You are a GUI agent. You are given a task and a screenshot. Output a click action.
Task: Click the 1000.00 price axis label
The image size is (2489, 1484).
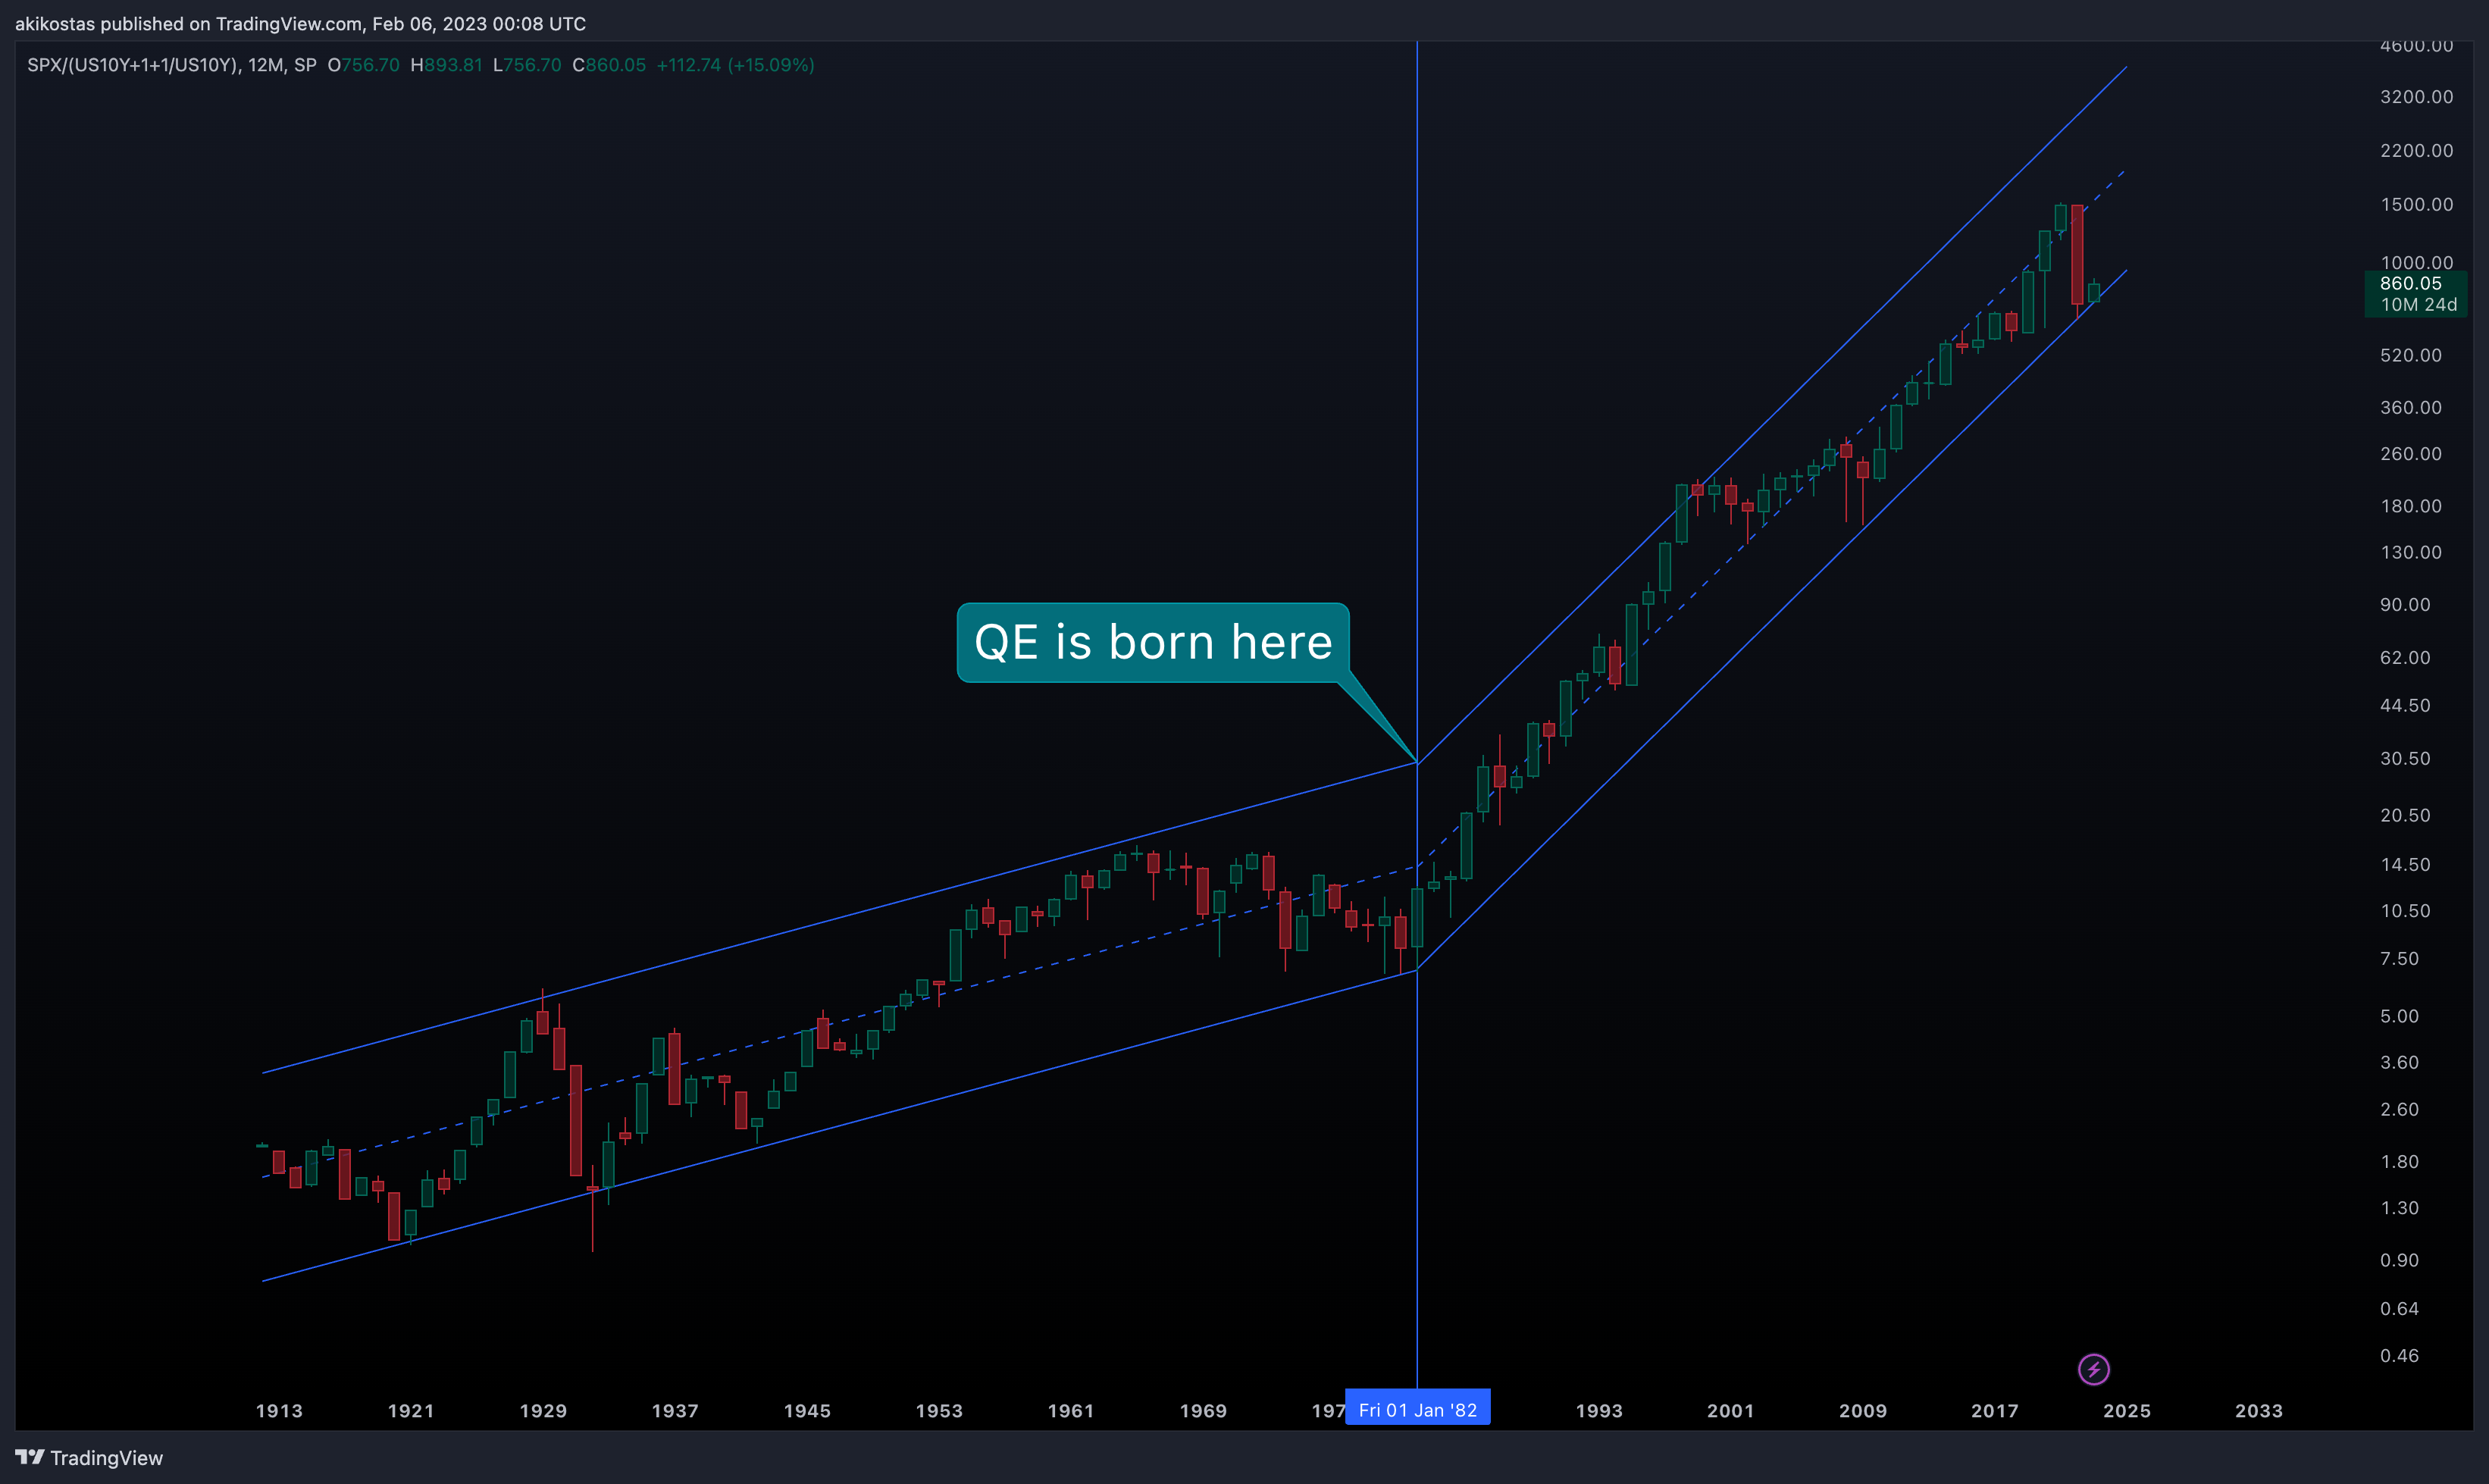pos(2416,262)
